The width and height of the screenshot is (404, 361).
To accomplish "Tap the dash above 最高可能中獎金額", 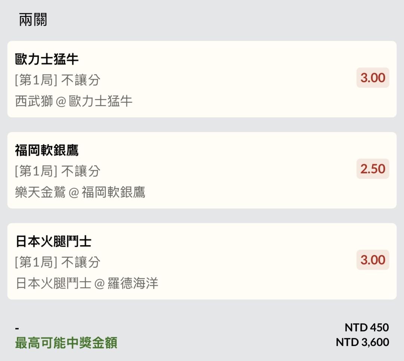I will tap(17, 328).
